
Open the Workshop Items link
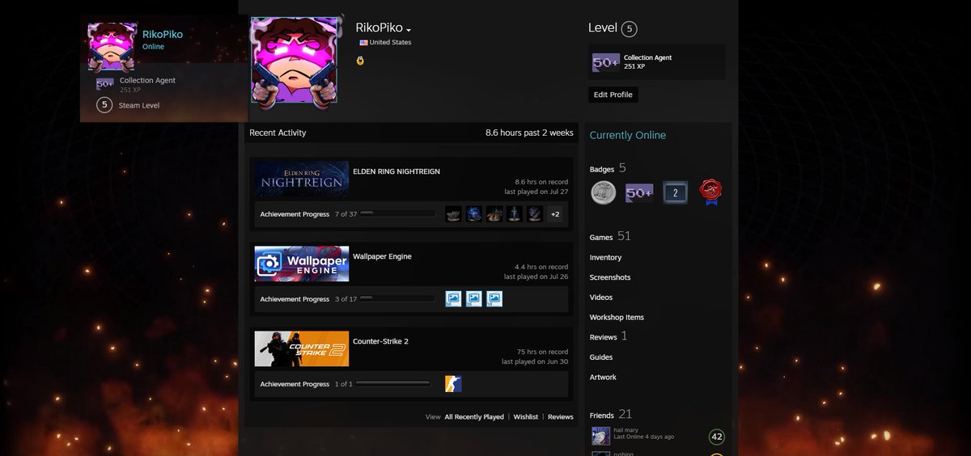point(617,317)
